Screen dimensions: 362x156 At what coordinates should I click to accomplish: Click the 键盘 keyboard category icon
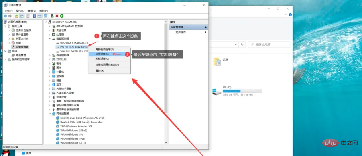[x=53, y=80]
